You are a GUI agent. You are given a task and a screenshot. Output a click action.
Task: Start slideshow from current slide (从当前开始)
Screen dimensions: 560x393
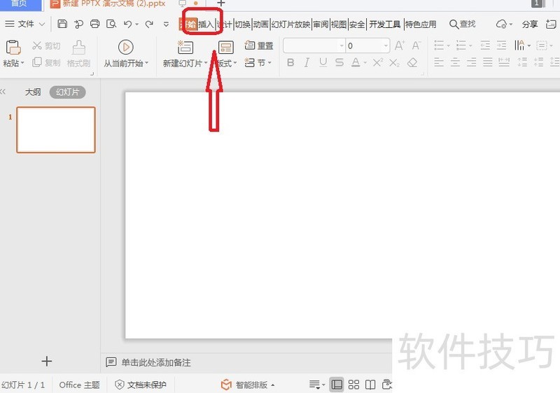pyautogui.click(x=126, y=47)
